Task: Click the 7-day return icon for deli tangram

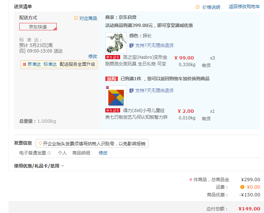Action: click(x=131, y=91)
